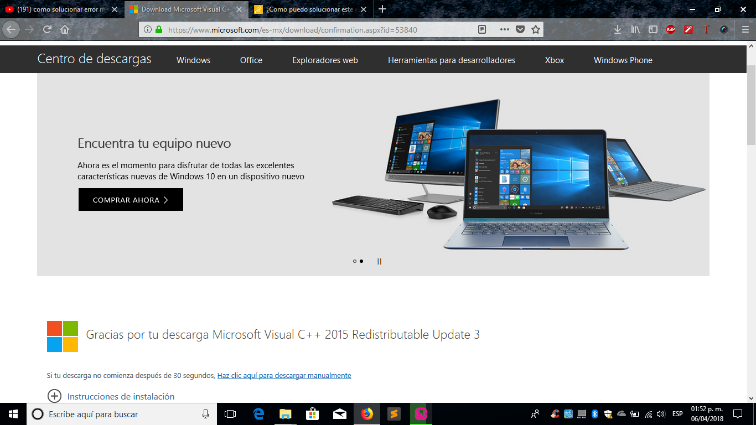Viewport: 756px width, 425px height.
Task: Pause the banner carousel
Action: (x=379, y=261)
